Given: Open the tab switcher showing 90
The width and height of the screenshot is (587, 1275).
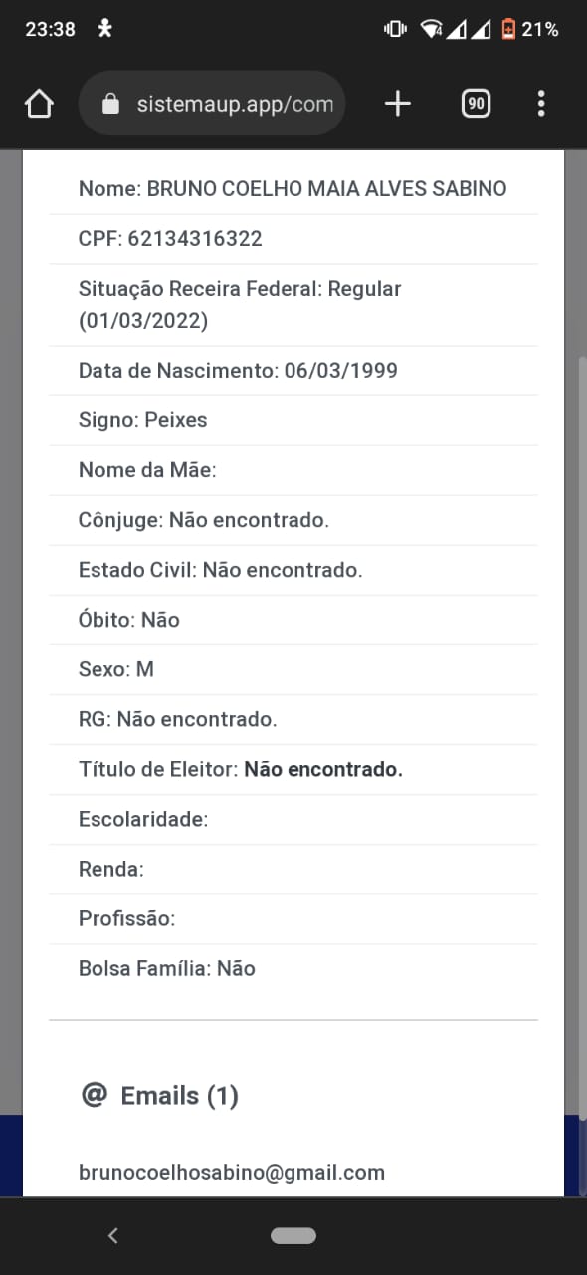Looking at the screenshot, I should tap(476, 103).
